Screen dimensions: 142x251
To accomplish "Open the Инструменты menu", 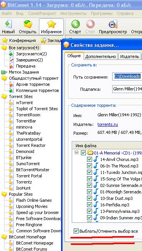I will (x=73, y=13).
